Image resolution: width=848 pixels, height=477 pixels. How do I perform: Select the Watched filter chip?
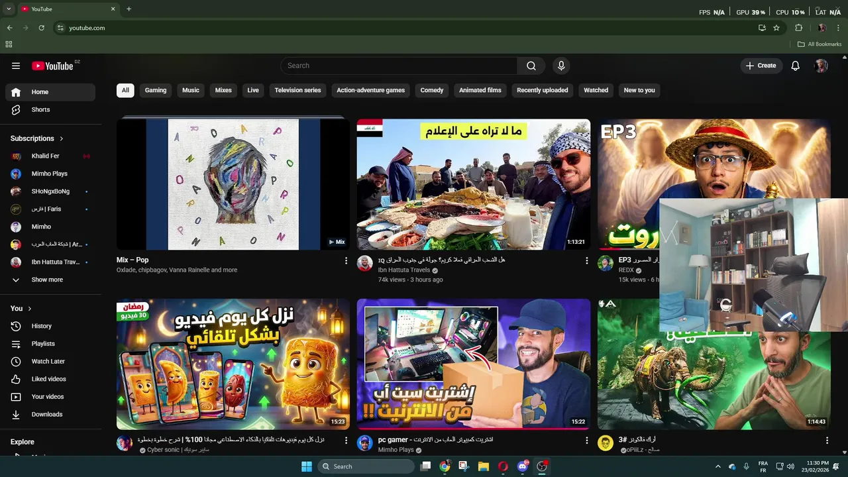click(596, 90)
